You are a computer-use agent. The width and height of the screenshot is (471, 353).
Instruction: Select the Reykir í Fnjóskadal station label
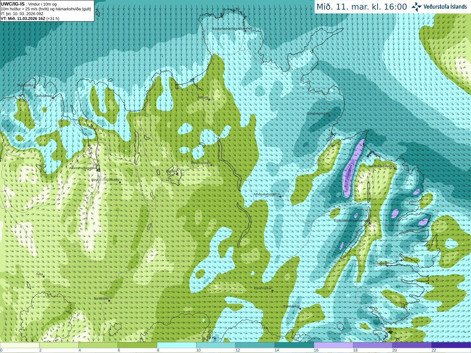click(x=105, y=180)
